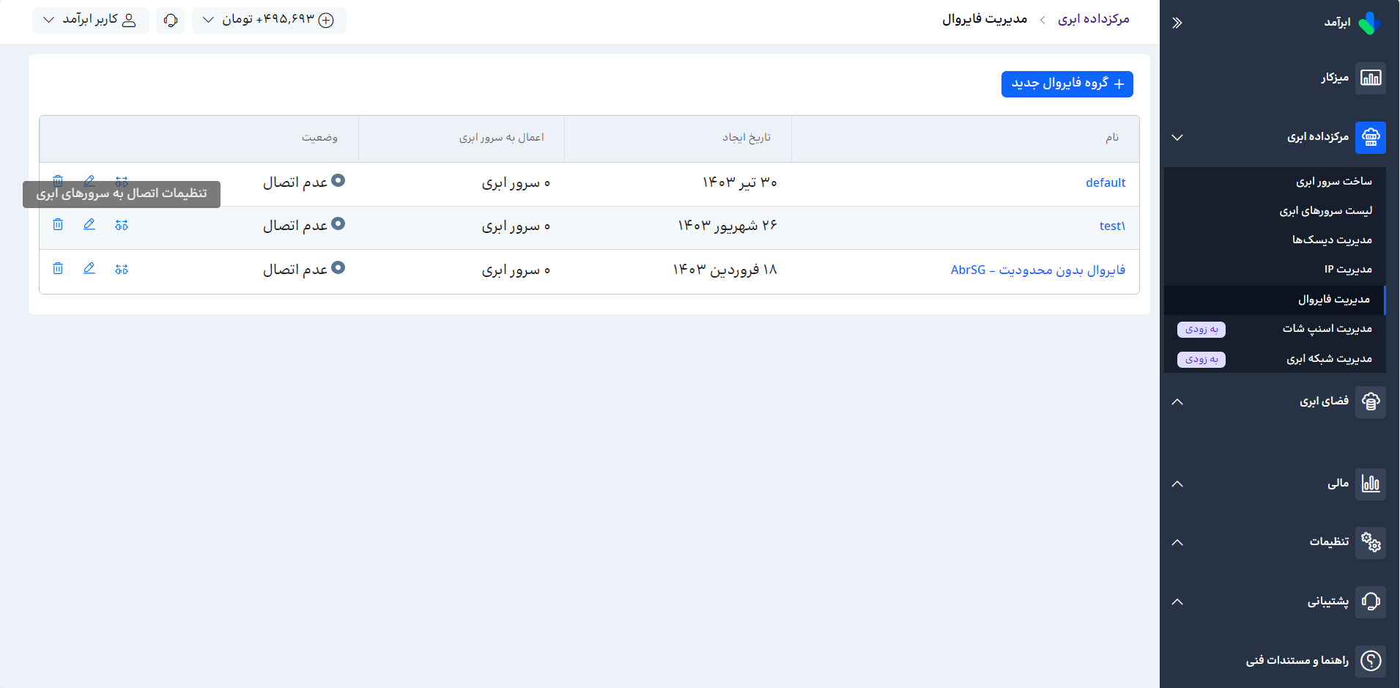Screen dimensions: 1400x688
Task: Collapse the sidebar with double-chevron icon
Action: (1177, 23)
